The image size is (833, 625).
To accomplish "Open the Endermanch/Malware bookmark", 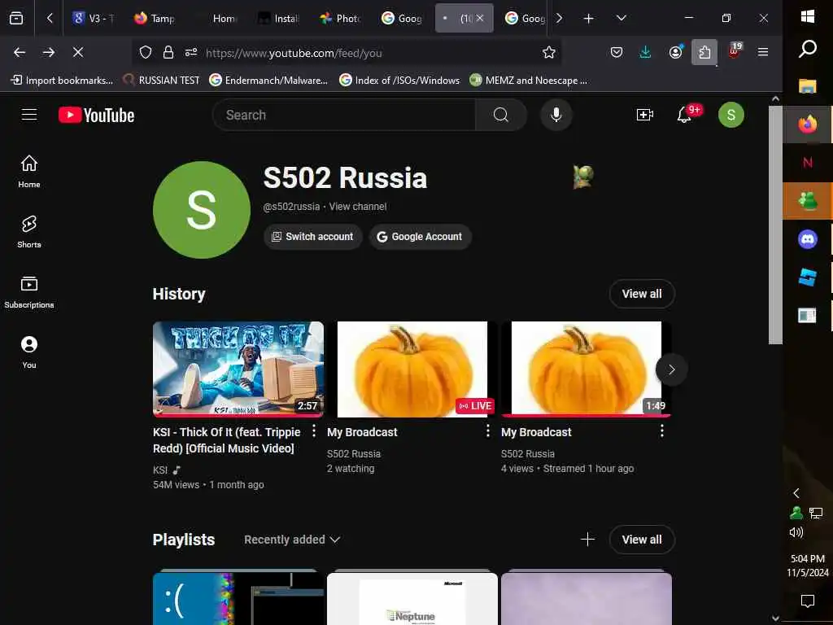I will pyautogui.click(x=268, y=81).
